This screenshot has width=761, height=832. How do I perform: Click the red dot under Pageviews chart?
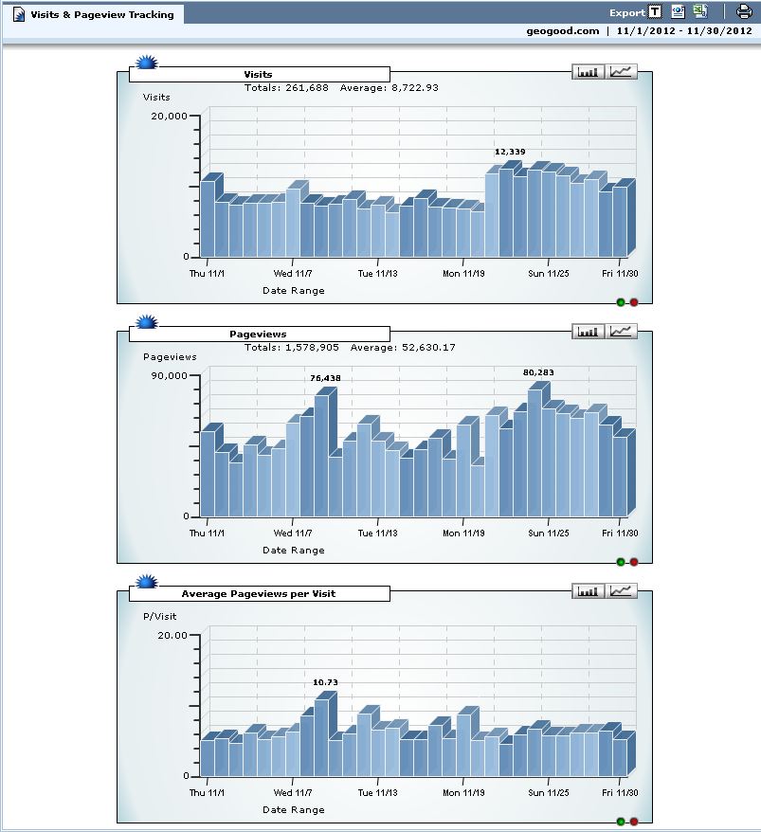click(634, 562)
